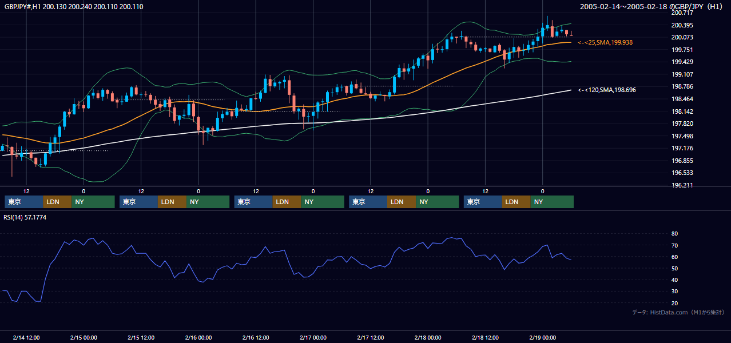Select RSI scale value 20
The height and width of the screenshot is (343, 731).
coord(674,303)
